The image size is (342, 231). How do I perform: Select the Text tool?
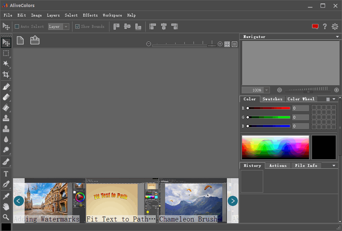pyautogui.click(x=6, y=174)
